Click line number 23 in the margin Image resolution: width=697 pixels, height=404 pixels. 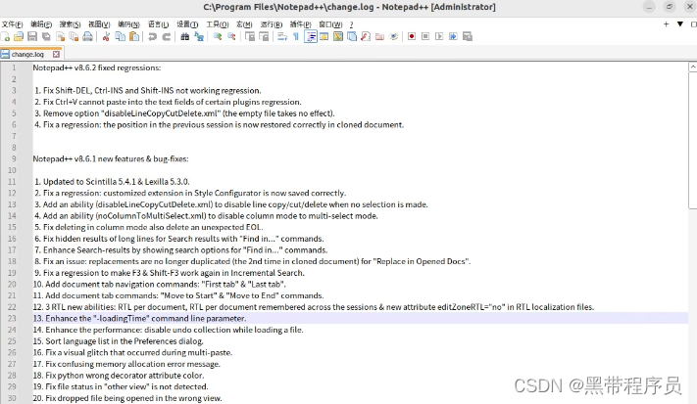(12, 319)
